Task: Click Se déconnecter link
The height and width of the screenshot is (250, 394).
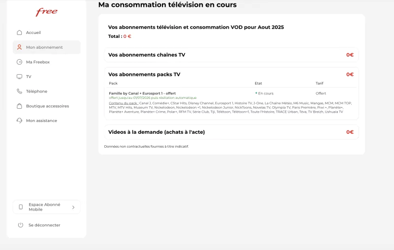Action: point(44,225)
